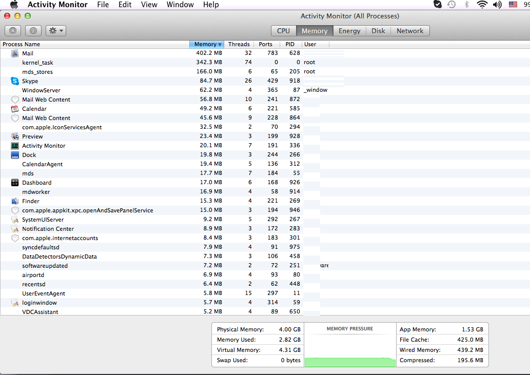530x375 pixels.
Task: Click the Notification Center process icon
Action: click(x=15, y=229)
